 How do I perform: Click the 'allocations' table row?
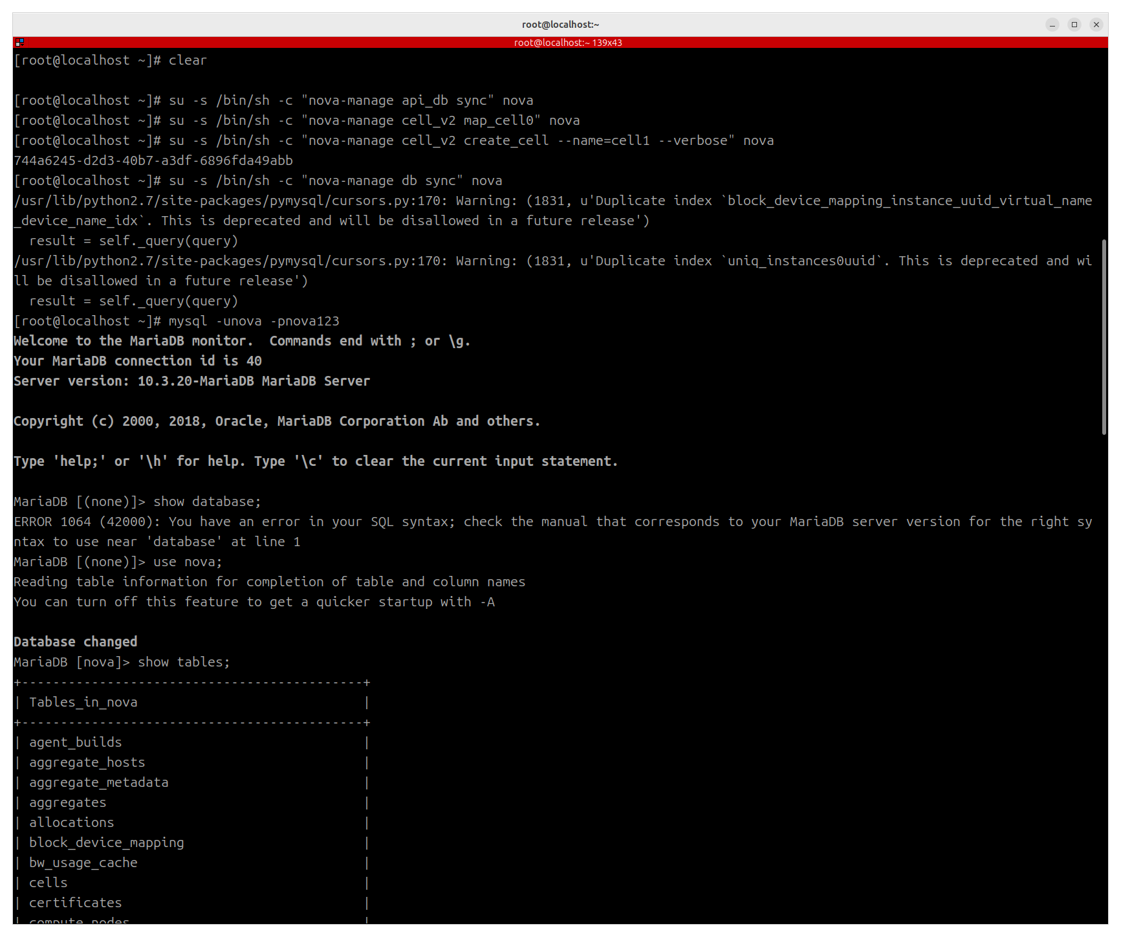click(x=192, y=822)
